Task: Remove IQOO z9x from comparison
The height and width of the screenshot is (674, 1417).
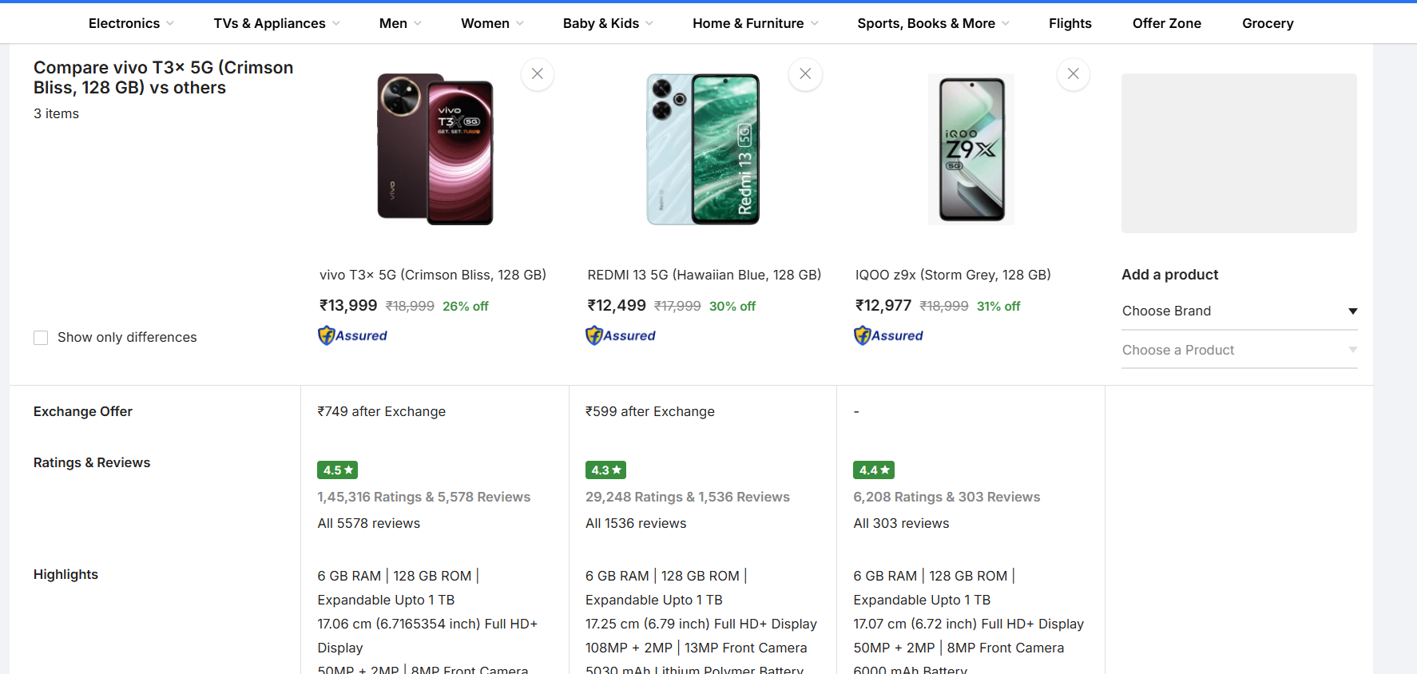Action: coord(1073,74)
